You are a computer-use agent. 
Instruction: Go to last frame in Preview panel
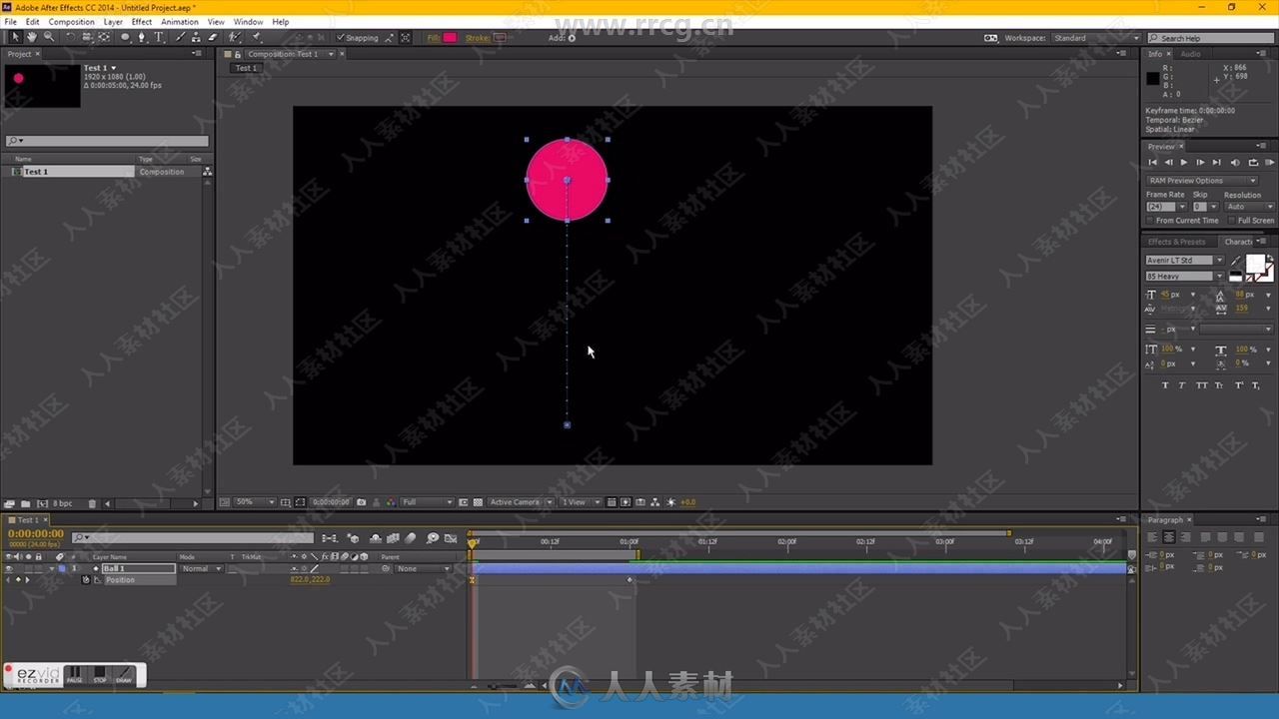(1216, 162)
